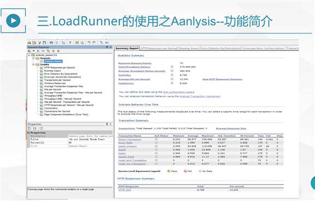315x201 pixels.
Task: Collapse the Reports folder node
Action: (33, 58)
